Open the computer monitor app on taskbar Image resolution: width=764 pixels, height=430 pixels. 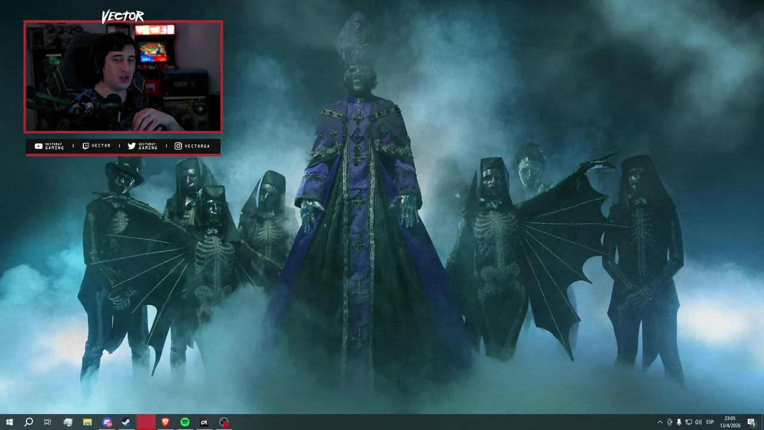coord(67,422)
